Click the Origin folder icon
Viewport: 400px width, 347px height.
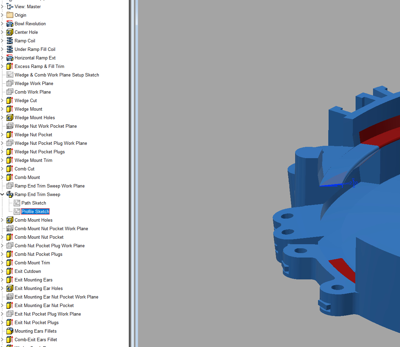[10, 15]
